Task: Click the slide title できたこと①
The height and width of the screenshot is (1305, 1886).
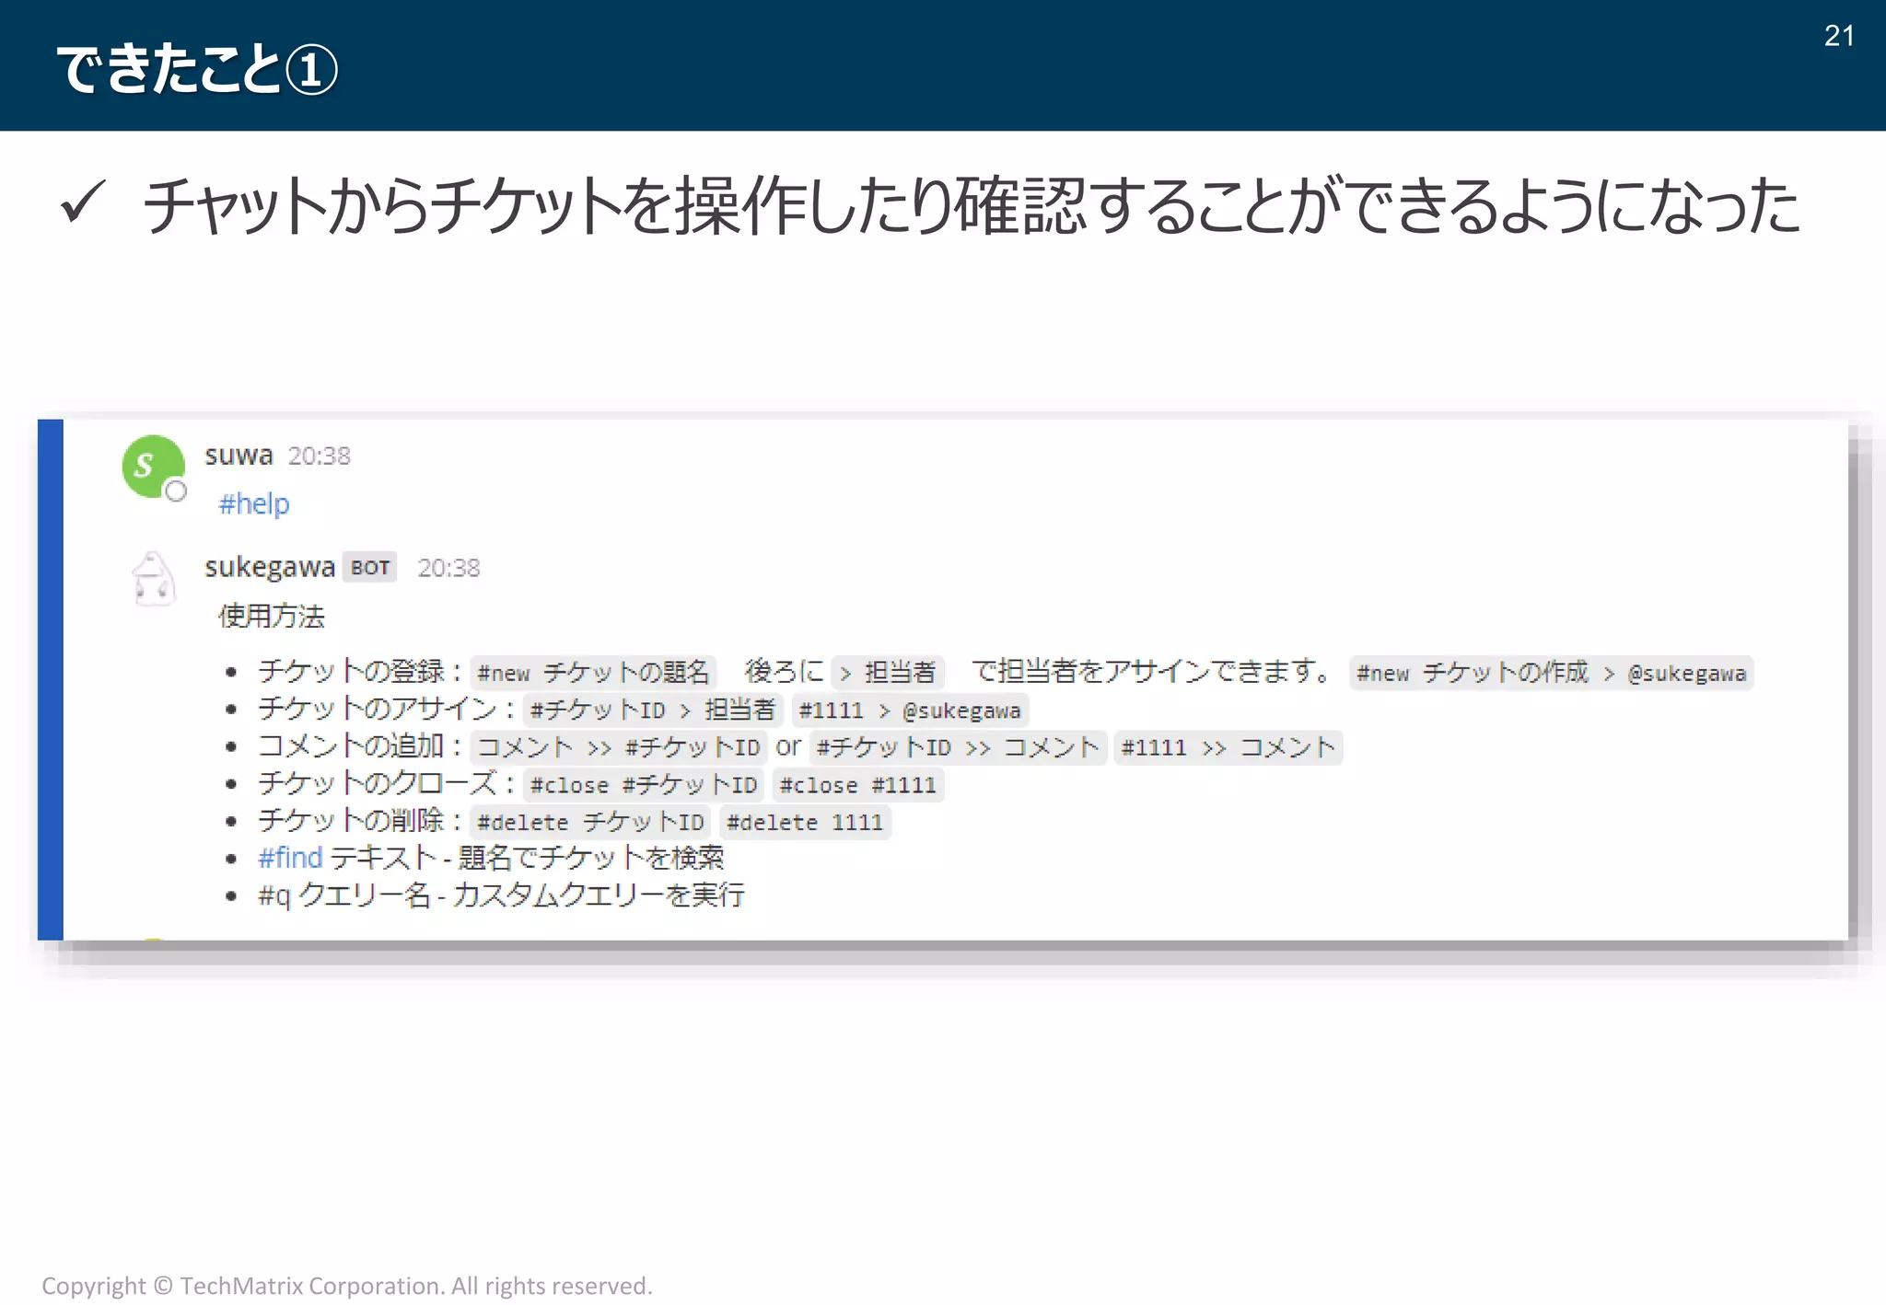Action: (x=197, y=69)
